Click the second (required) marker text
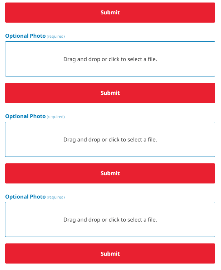221x270 pixels. pyautogui.click(x=56, y=117)
